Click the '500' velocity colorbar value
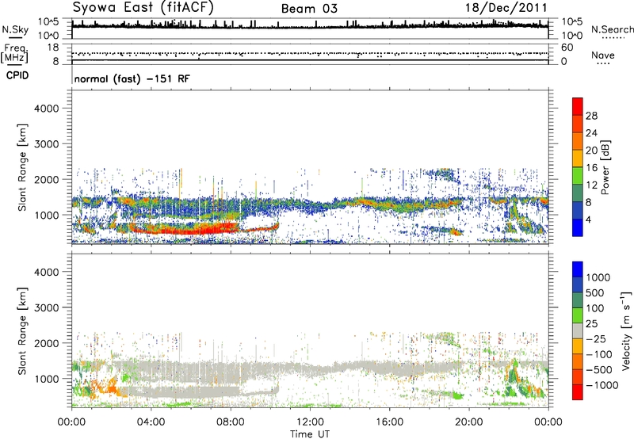This screenshot has width=634, height=439. pos(594,292)
